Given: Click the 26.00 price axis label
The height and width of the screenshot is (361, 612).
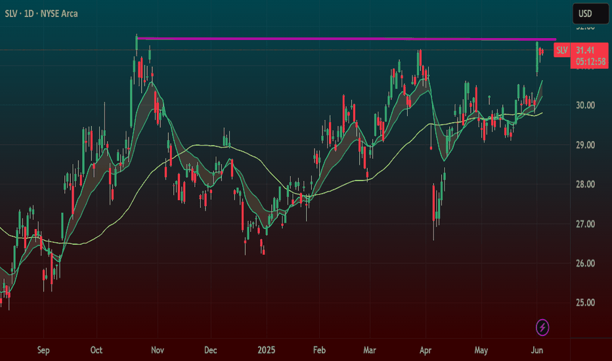Looking at the screenshot, I should pos(586,263).
